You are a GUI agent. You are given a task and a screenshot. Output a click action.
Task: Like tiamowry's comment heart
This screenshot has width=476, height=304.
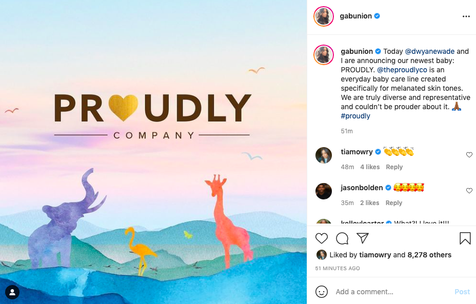click(469, 155)
